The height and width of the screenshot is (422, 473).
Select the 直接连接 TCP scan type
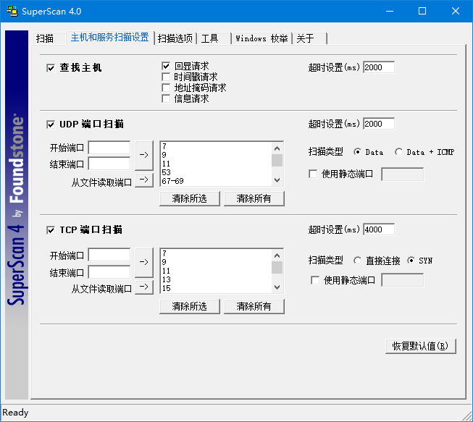(357, 261)
